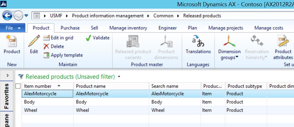
Task: Open the File menu dropdown
Action: coord(13,28)
